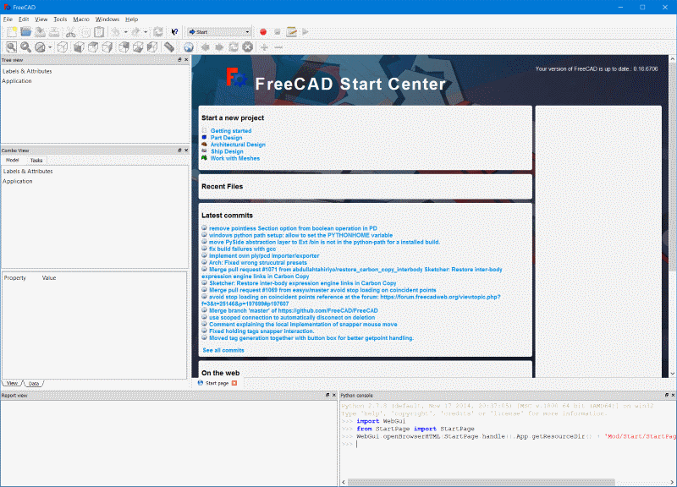
Task: Click the Measure distance ruler icon
Action: (x=169, y=47)
